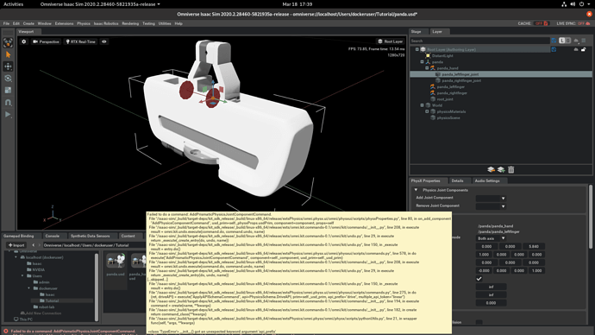This screenshot has height=335, width=595.
Task: Collapse Physics Joint Components section
Action: pos(416,190)
